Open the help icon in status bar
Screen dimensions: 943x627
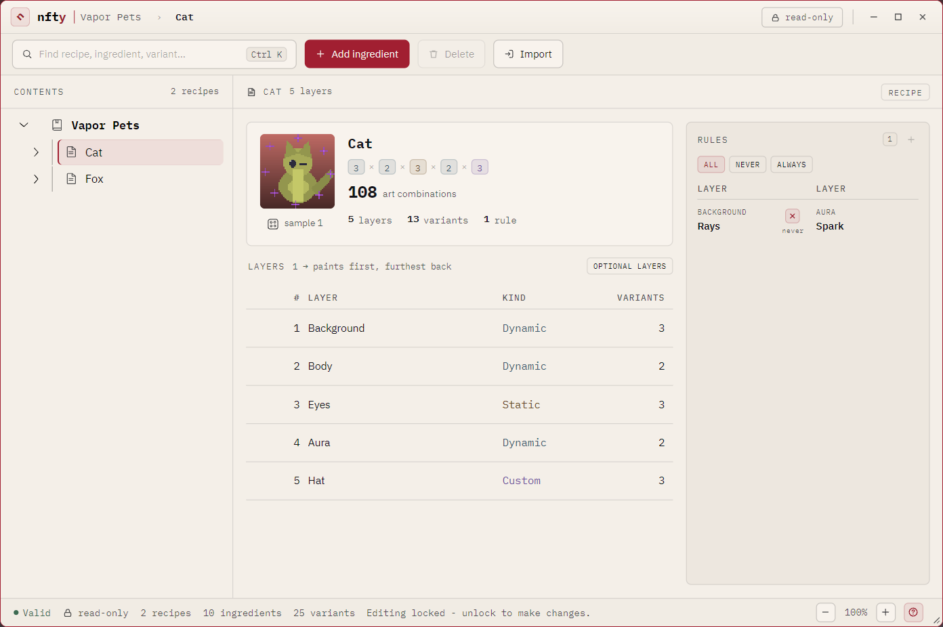click(913, 612)
